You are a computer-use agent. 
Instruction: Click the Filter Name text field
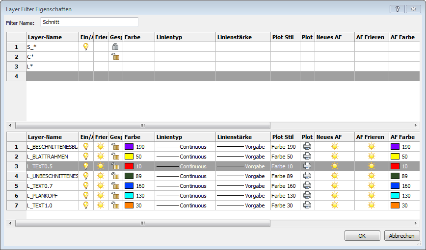click(x=89, y=22)
